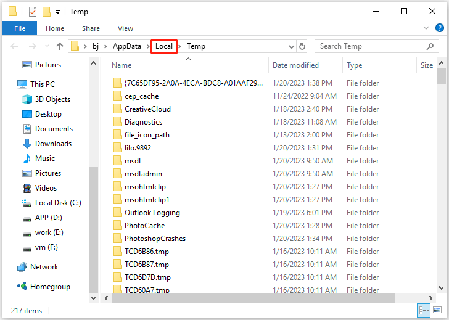Switch to the View ribbon tab
449x320 pixels.
(125, 28)
